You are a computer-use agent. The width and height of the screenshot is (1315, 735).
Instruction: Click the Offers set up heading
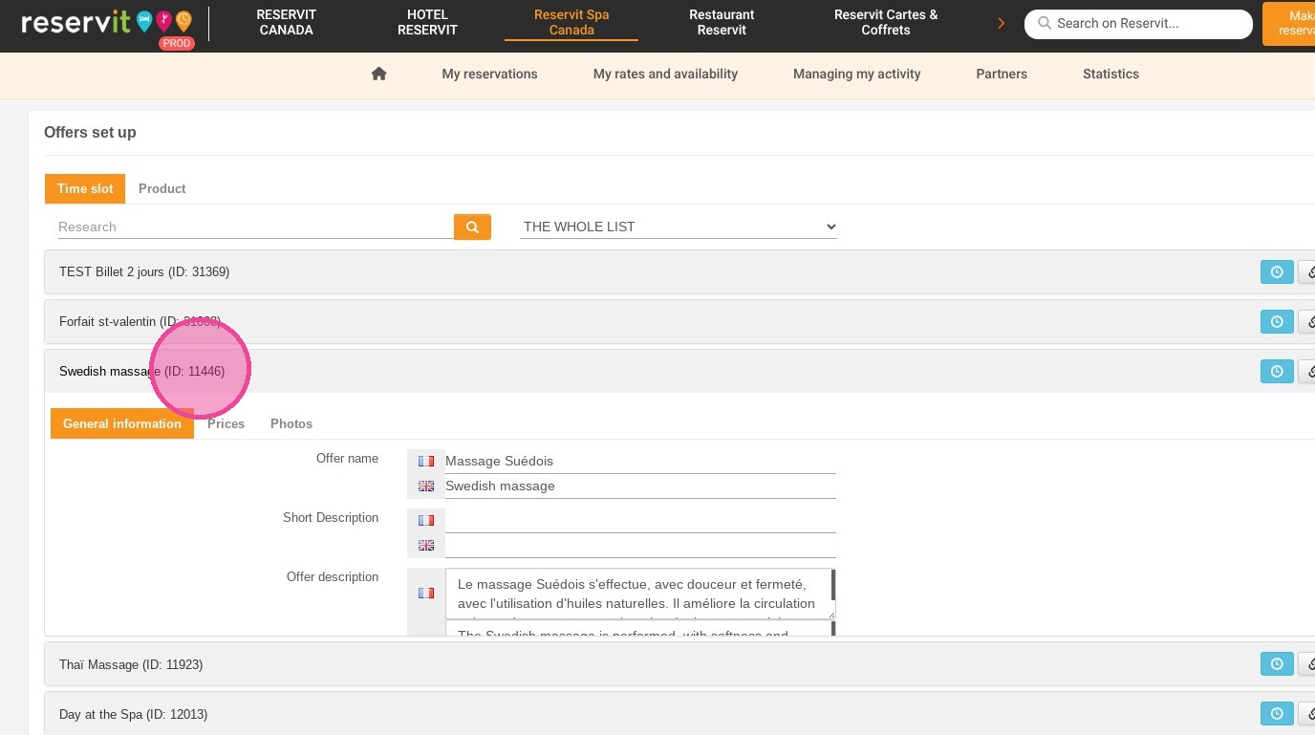(90, 132)
